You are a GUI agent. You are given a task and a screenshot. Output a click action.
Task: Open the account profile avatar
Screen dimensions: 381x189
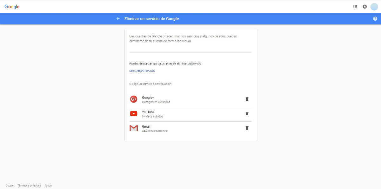tap(374, 7)
